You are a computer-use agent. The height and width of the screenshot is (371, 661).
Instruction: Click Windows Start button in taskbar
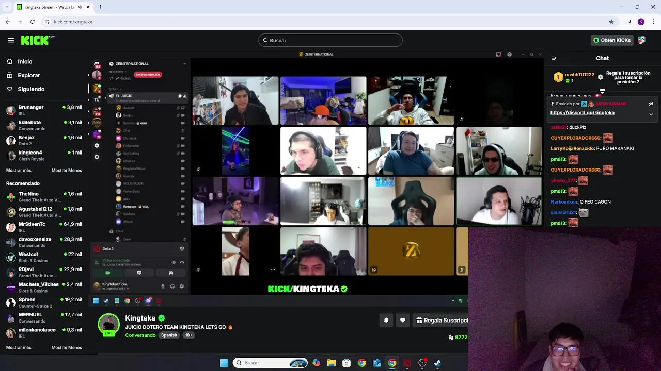[x=224, y=363]
